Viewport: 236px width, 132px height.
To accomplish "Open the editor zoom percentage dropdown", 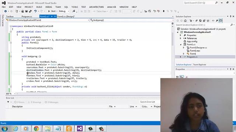I will pos(11,94).
